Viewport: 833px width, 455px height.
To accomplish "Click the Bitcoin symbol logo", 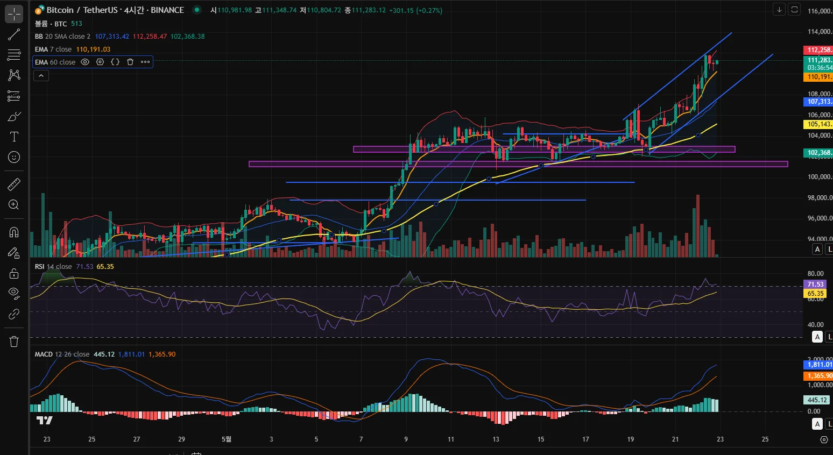I will coord(40,10).
